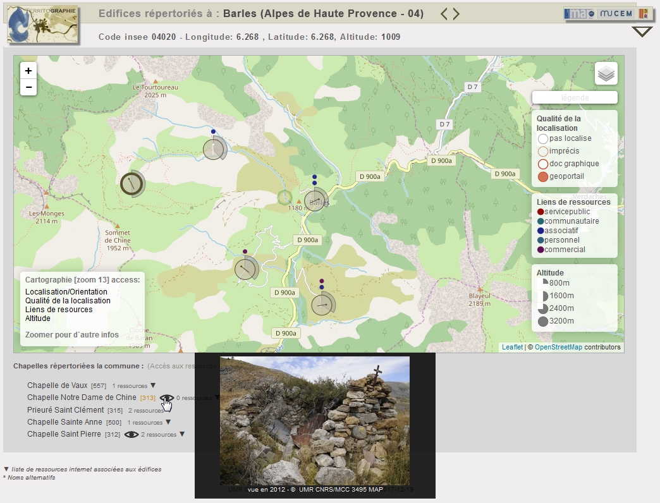
Task: Select the southern chapel marker with two dots
Action: coord(323,304)
